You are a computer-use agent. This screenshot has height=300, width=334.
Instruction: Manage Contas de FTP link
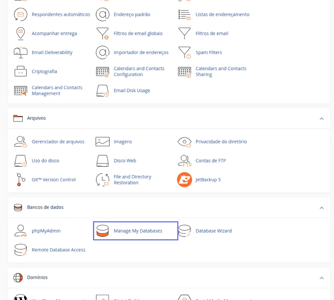(x=211, y=160)
